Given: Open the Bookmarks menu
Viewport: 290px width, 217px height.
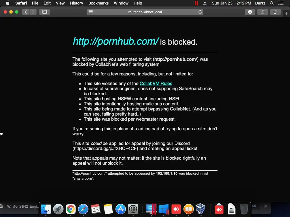Looking at the screenshot, I should 98,3.
